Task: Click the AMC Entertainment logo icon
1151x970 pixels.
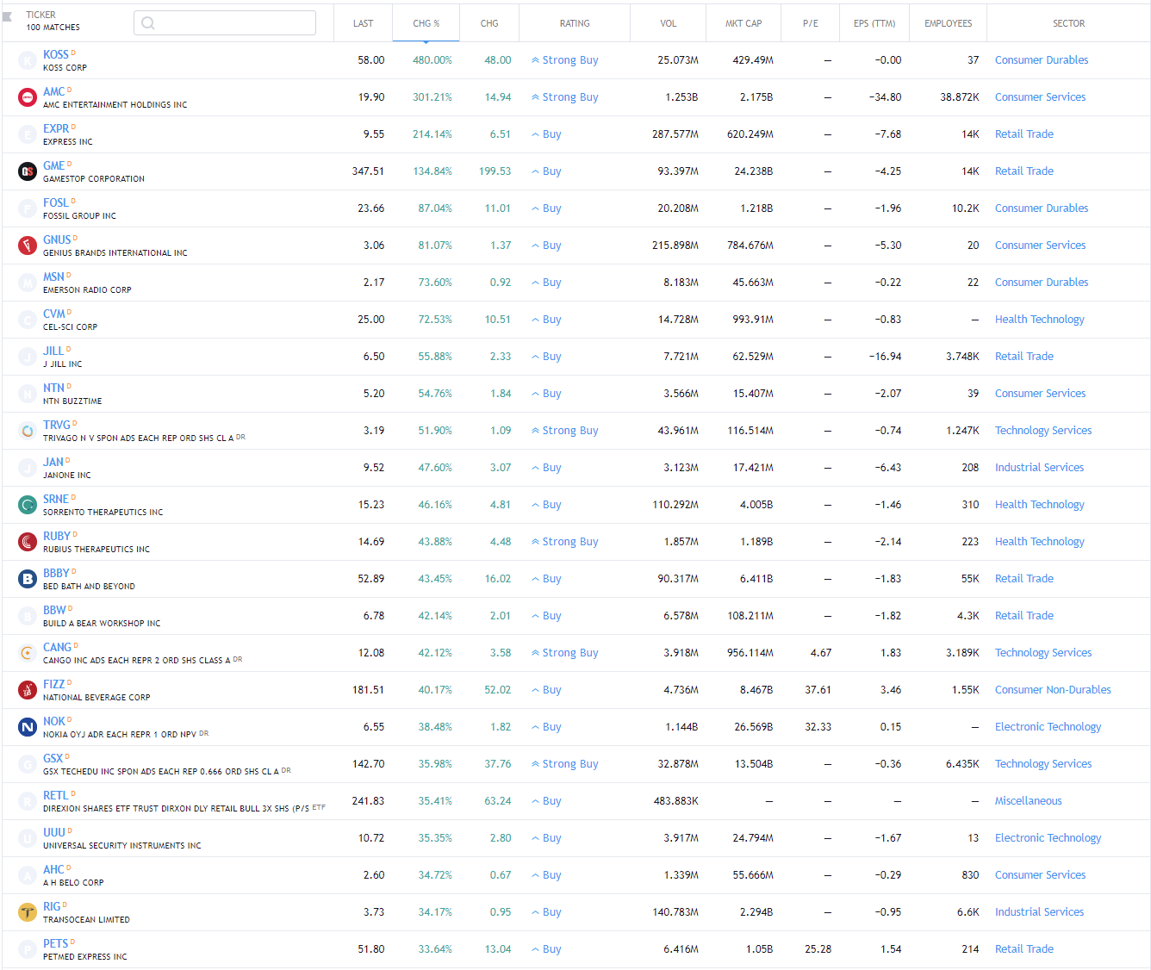Action: [x=28, y=97]
